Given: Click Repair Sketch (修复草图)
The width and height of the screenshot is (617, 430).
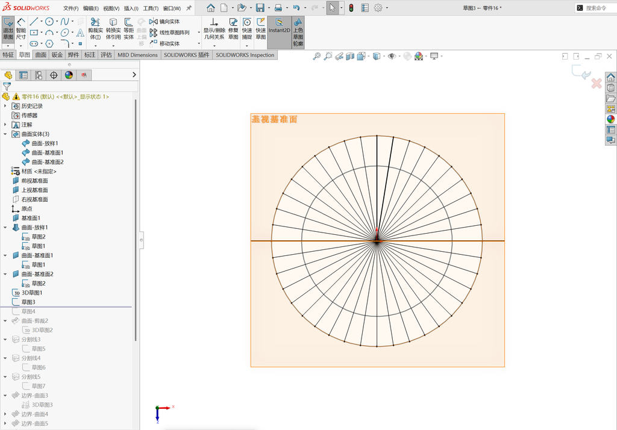Looking at the screenshot, I should click(233, 29).
